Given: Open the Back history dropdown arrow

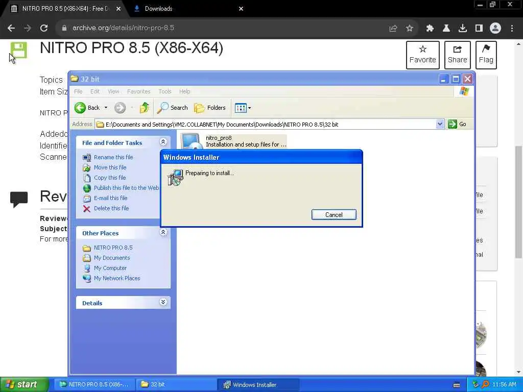Looking at the screenshot, I should coord(106,108).
